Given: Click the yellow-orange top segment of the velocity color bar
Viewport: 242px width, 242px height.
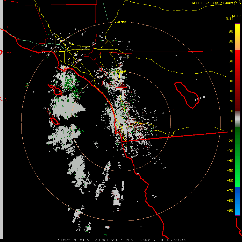Looking at the screenshot, I should [237, 37].
